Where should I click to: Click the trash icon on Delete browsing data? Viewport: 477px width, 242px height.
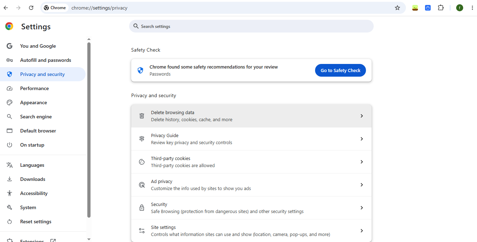pos(142,116)
